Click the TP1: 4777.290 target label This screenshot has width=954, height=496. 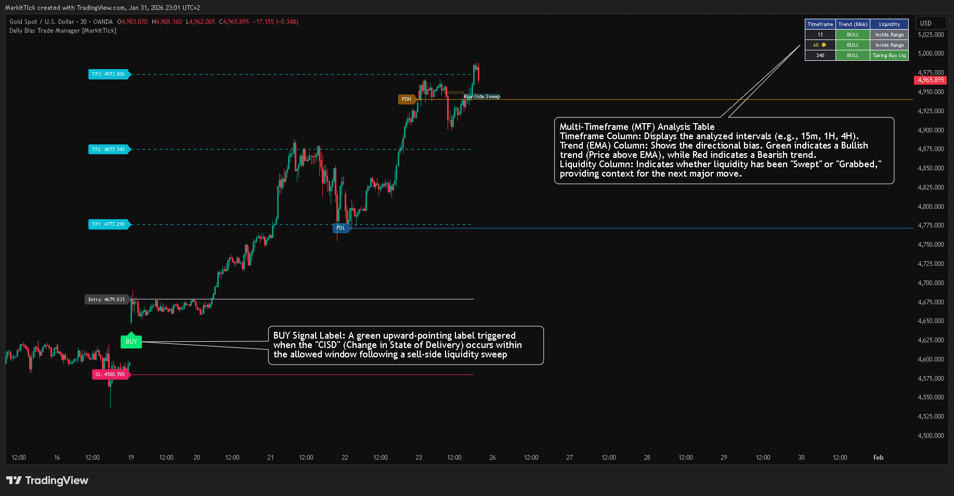[109, 224]
